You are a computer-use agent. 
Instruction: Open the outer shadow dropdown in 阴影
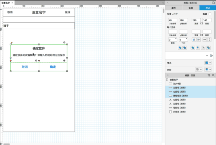198,69
